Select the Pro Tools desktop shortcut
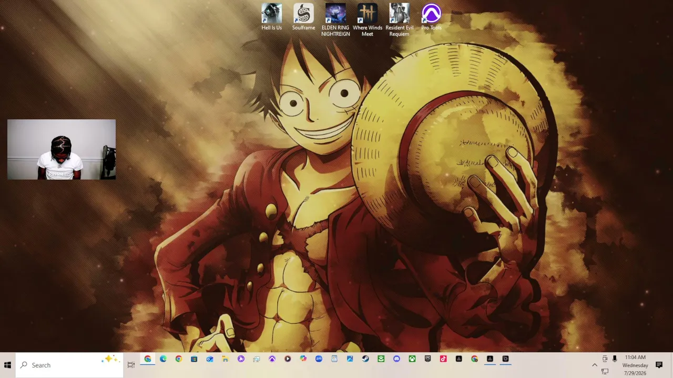 tap(431, 17)
